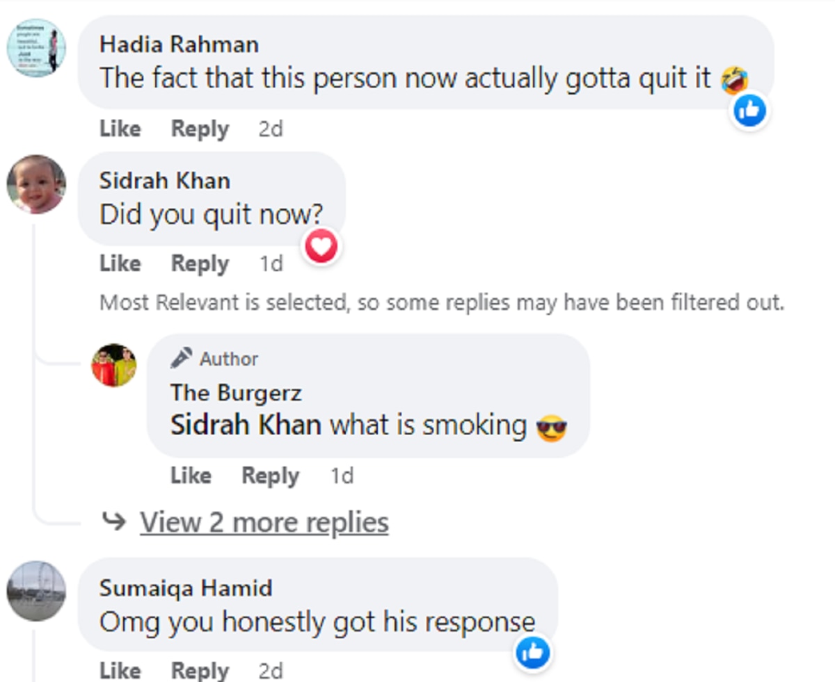This screenshot has height=682, width=835.
Task: Like Hadia Rahman's comment
Action: pos(120,129)
